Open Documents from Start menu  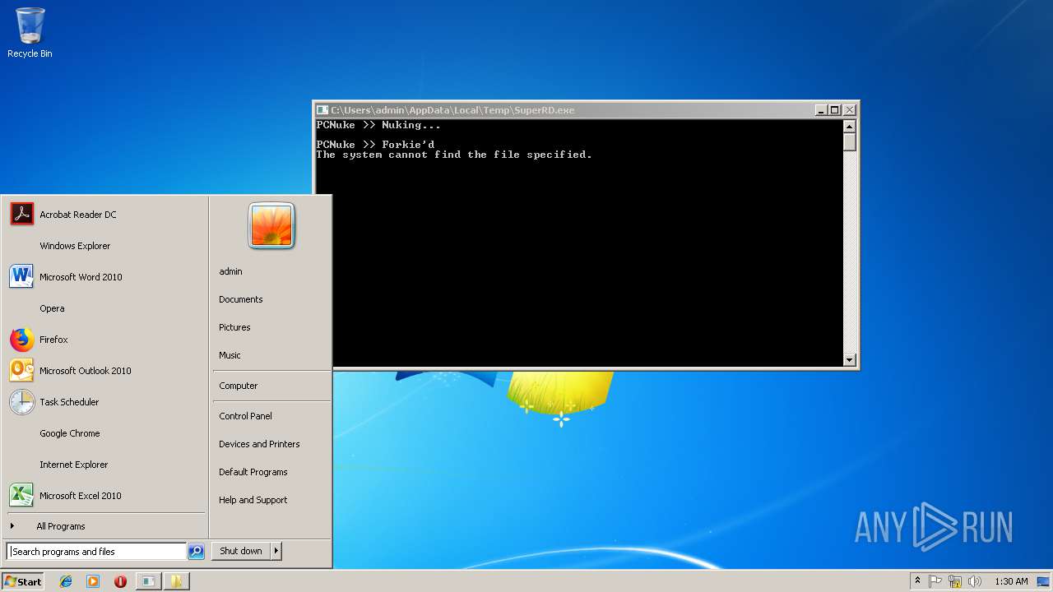(x=271, y=299)
